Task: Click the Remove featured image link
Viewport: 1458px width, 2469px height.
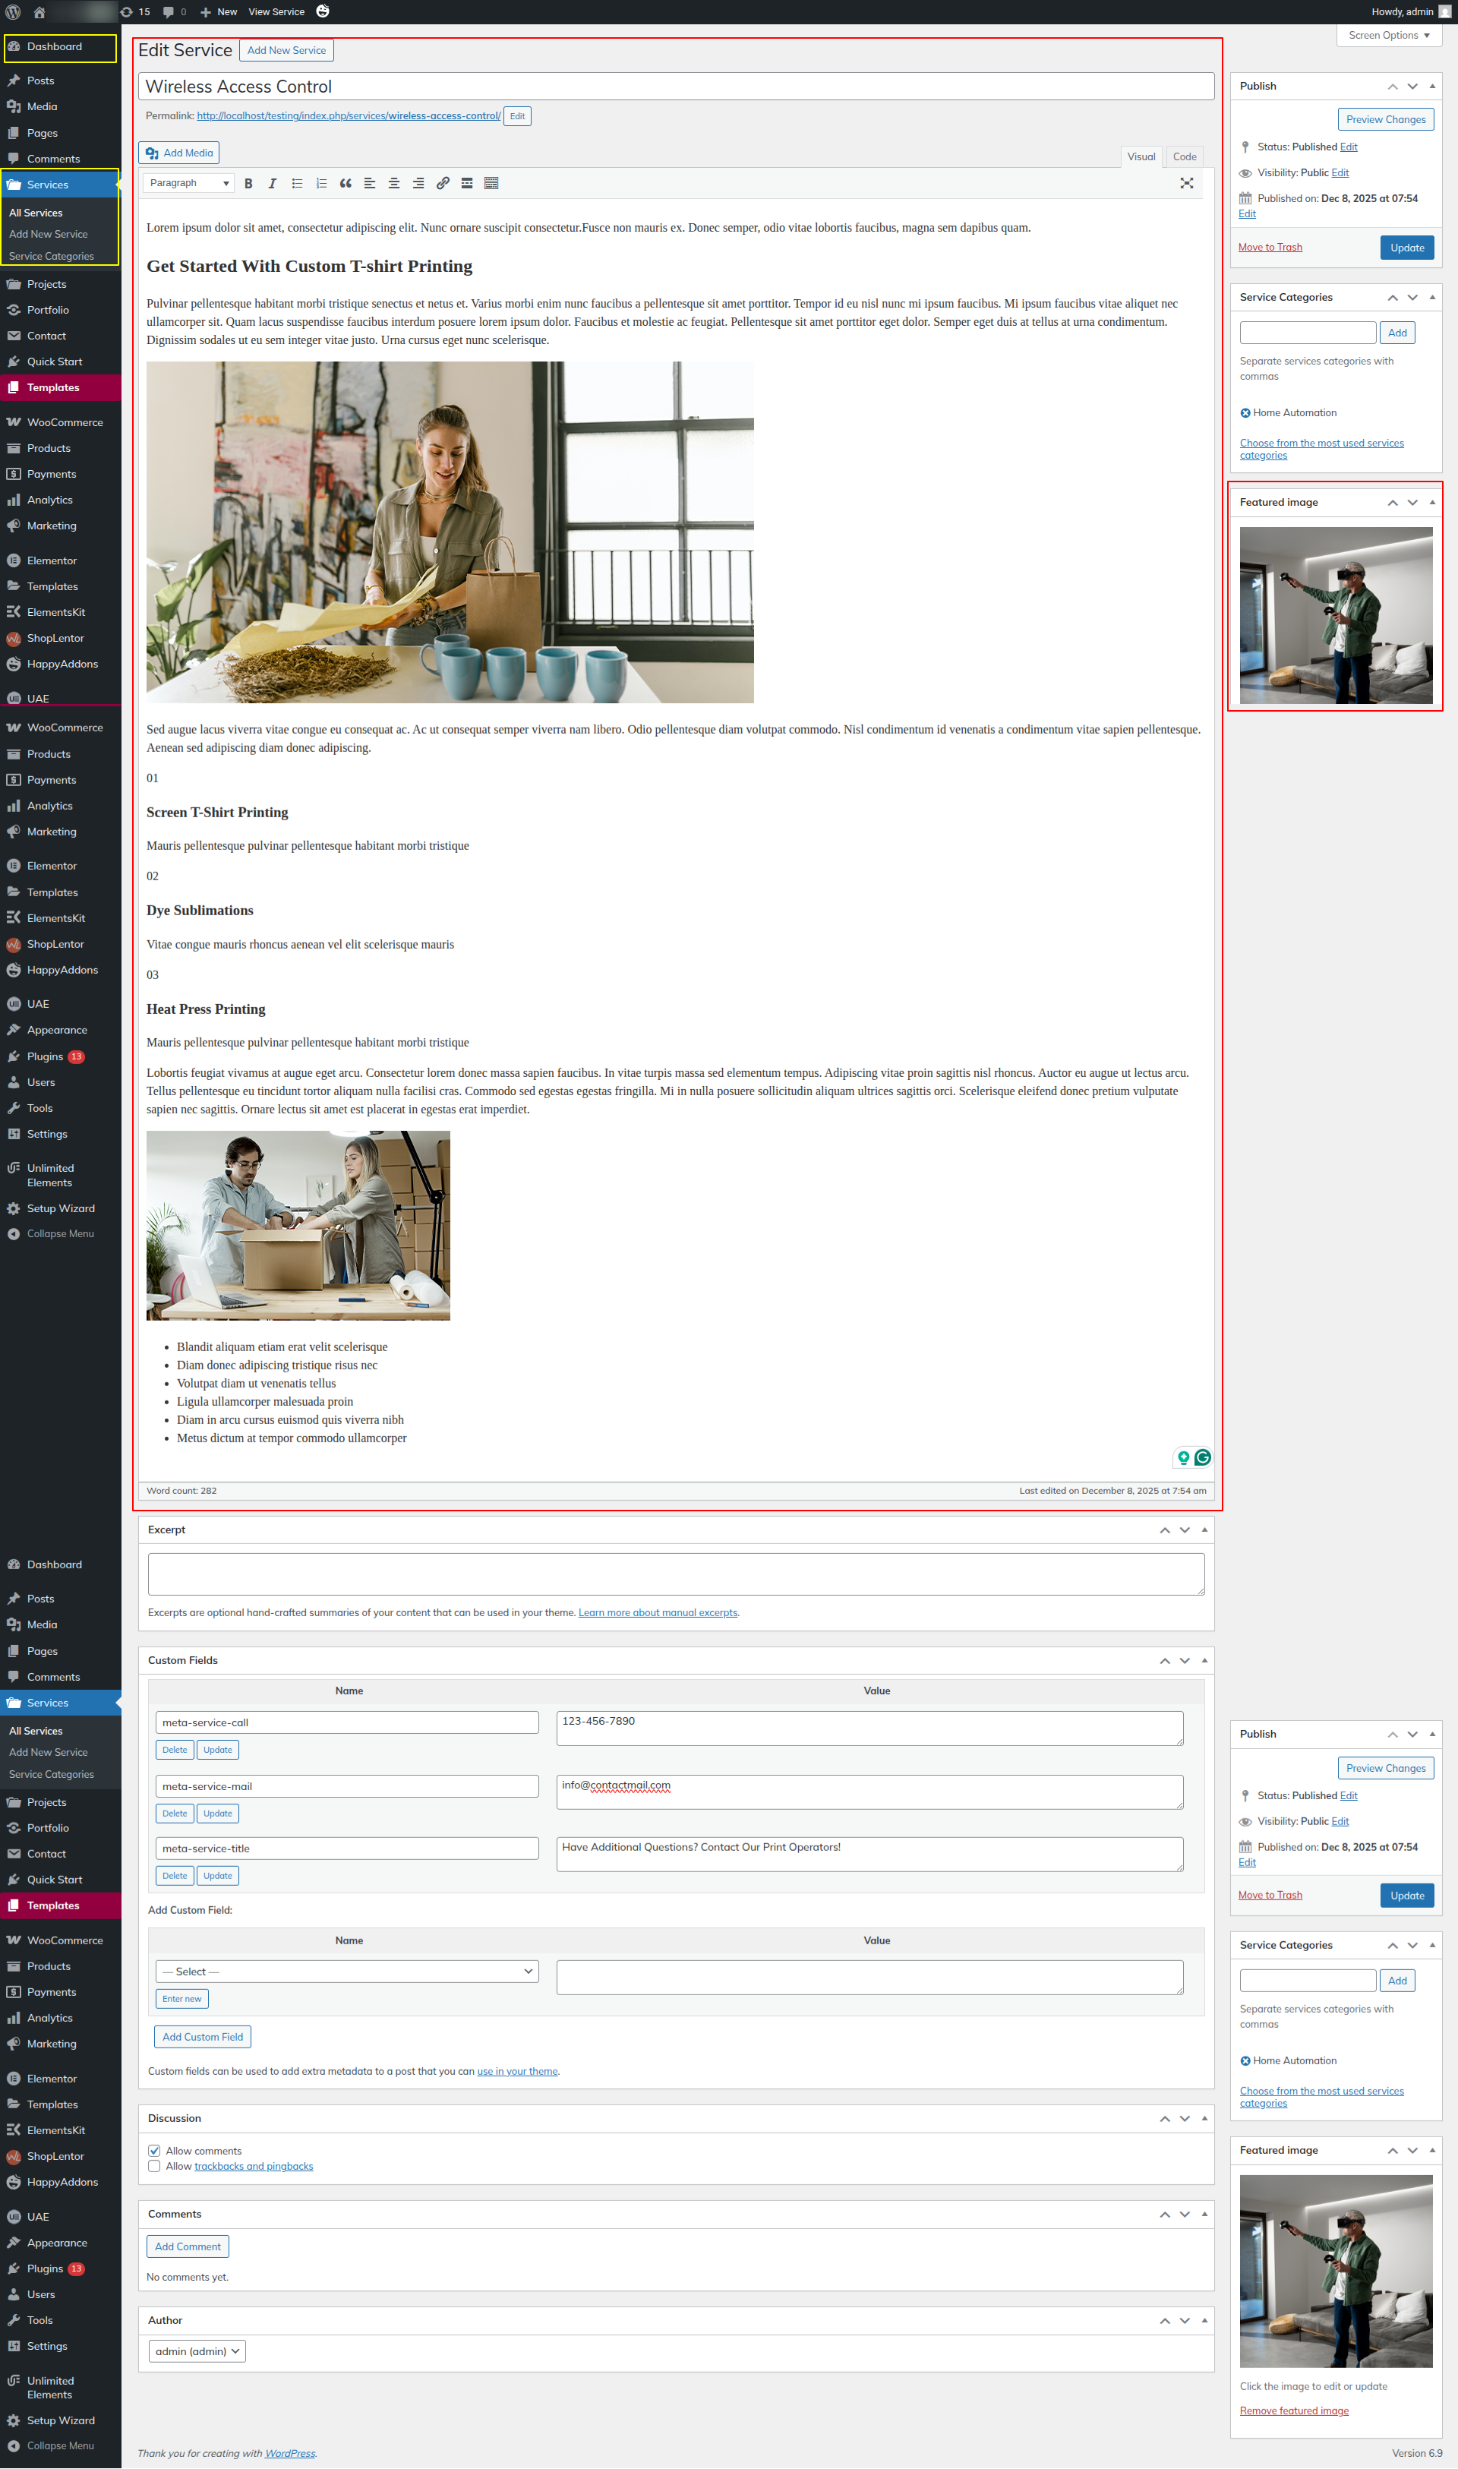Action: click(1293, 2411)
